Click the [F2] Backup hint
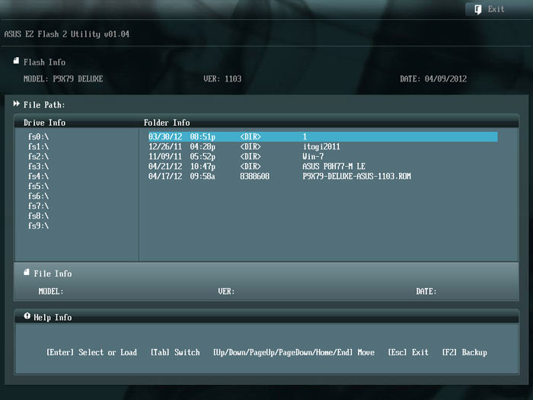533x400 pixels. (464, 352)
